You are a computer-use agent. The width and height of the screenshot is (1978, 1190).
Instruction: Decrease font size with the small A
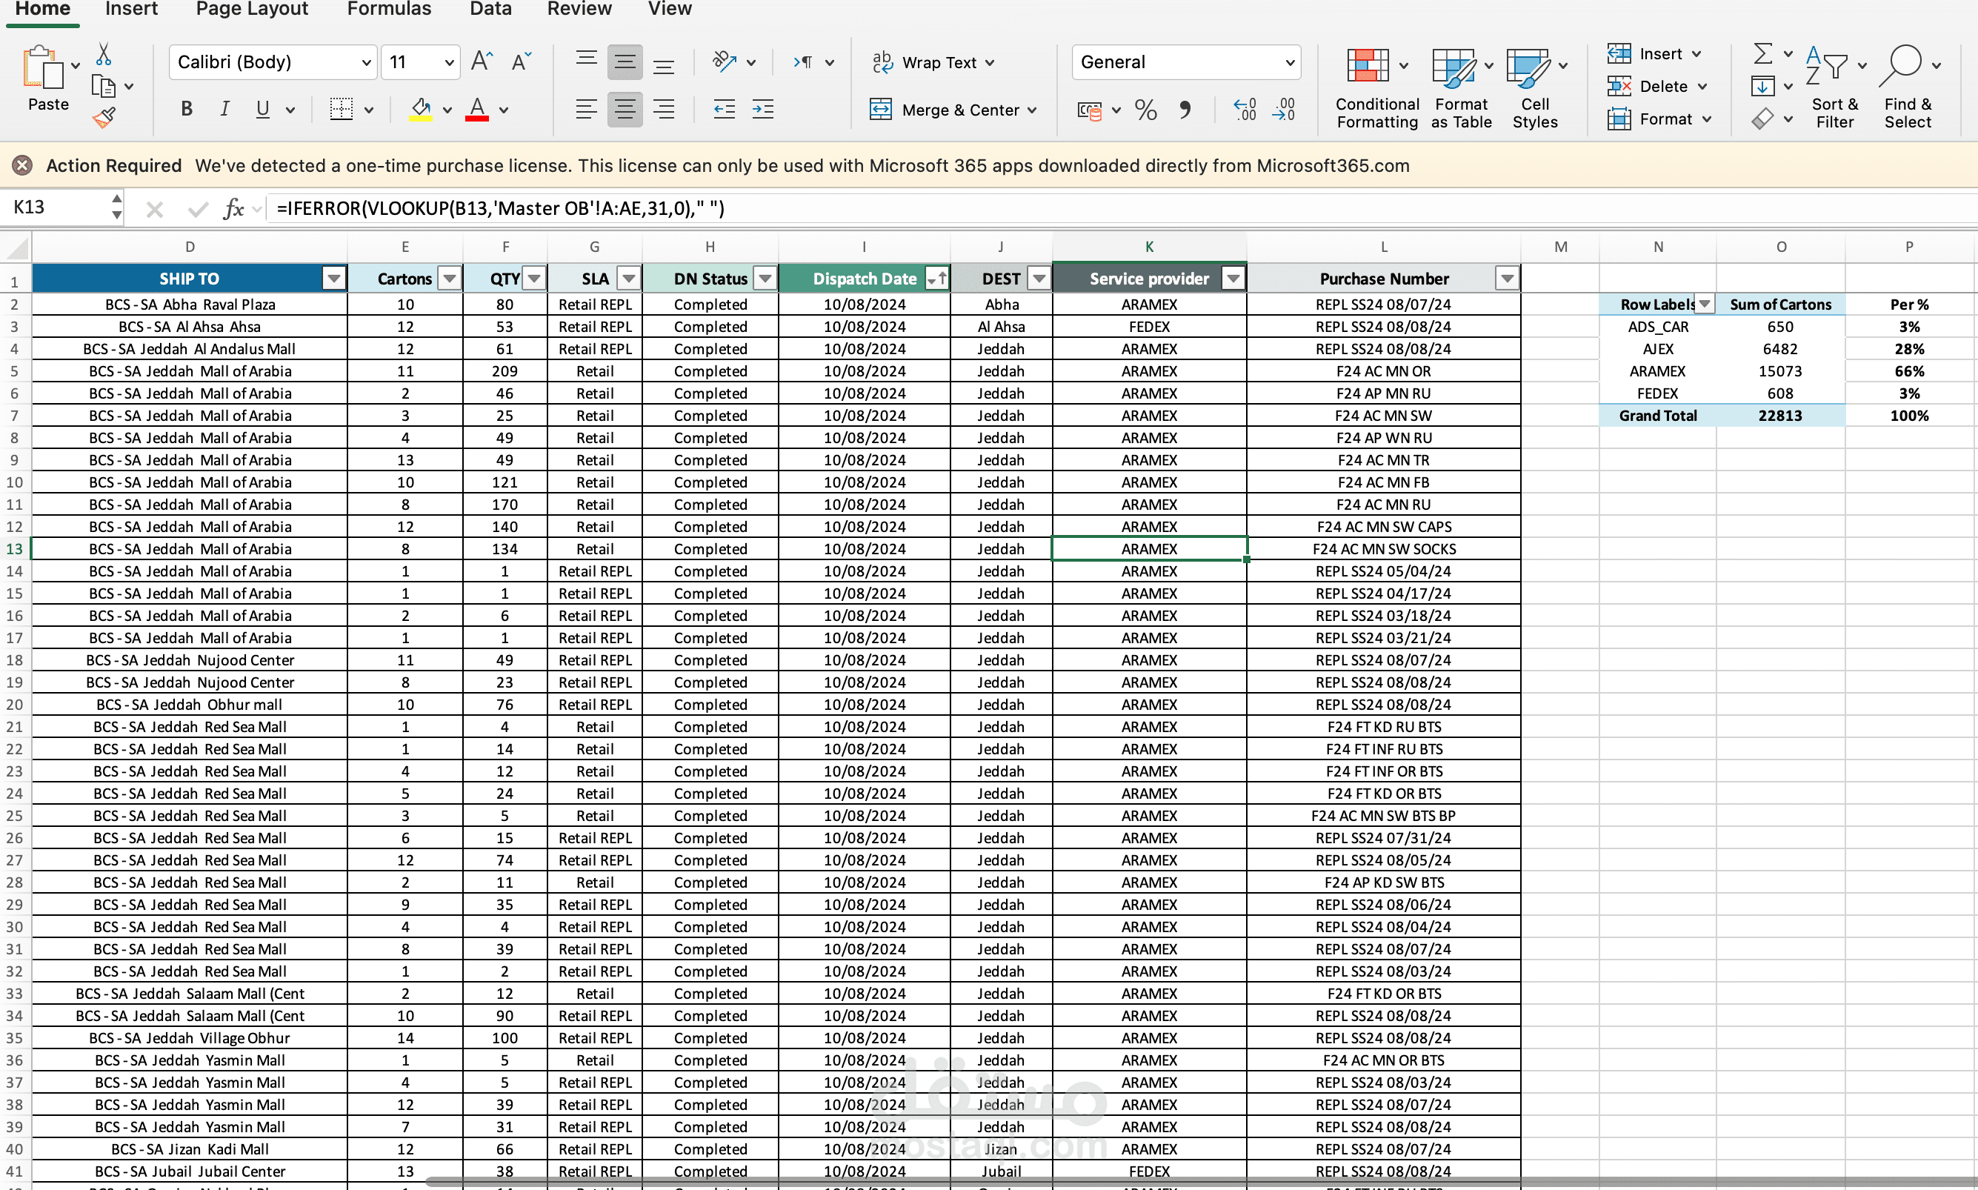click(x=521, y=62)
